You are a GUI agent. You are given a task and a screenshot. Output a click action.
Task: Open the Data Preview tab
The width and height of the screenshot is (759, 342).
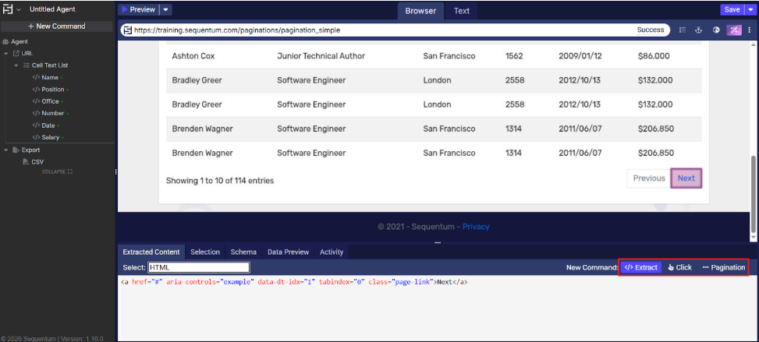pyautogui.click(x=288, y=252)
